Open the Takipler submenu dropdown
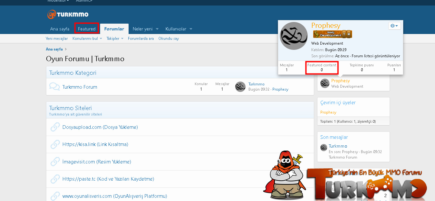 (x=122, y=39)
